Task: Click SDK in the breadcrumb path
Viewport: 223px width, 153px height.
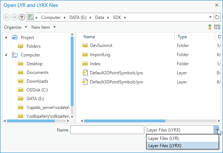Action: pyautogui.click(x=117, y=17)
